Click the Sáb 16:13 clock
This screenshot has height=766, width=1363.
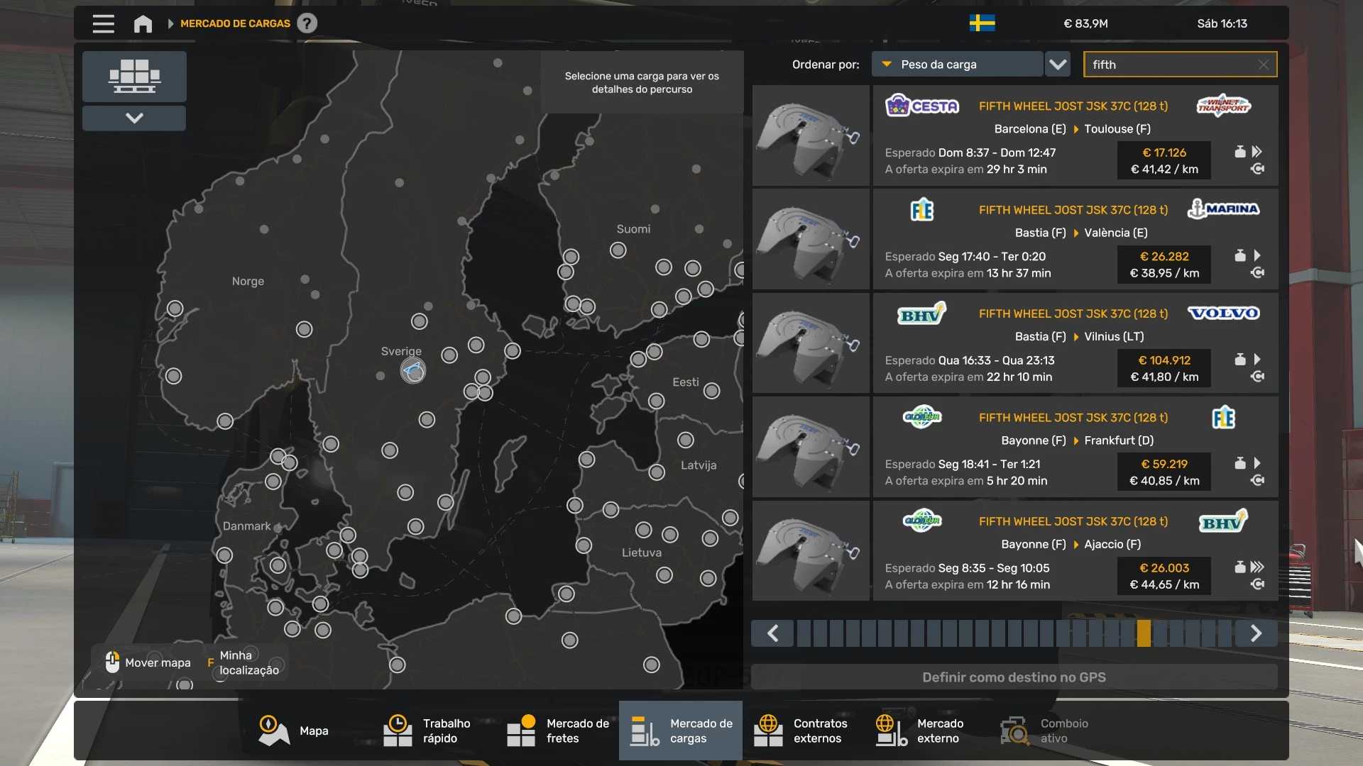click(1222, 23)
